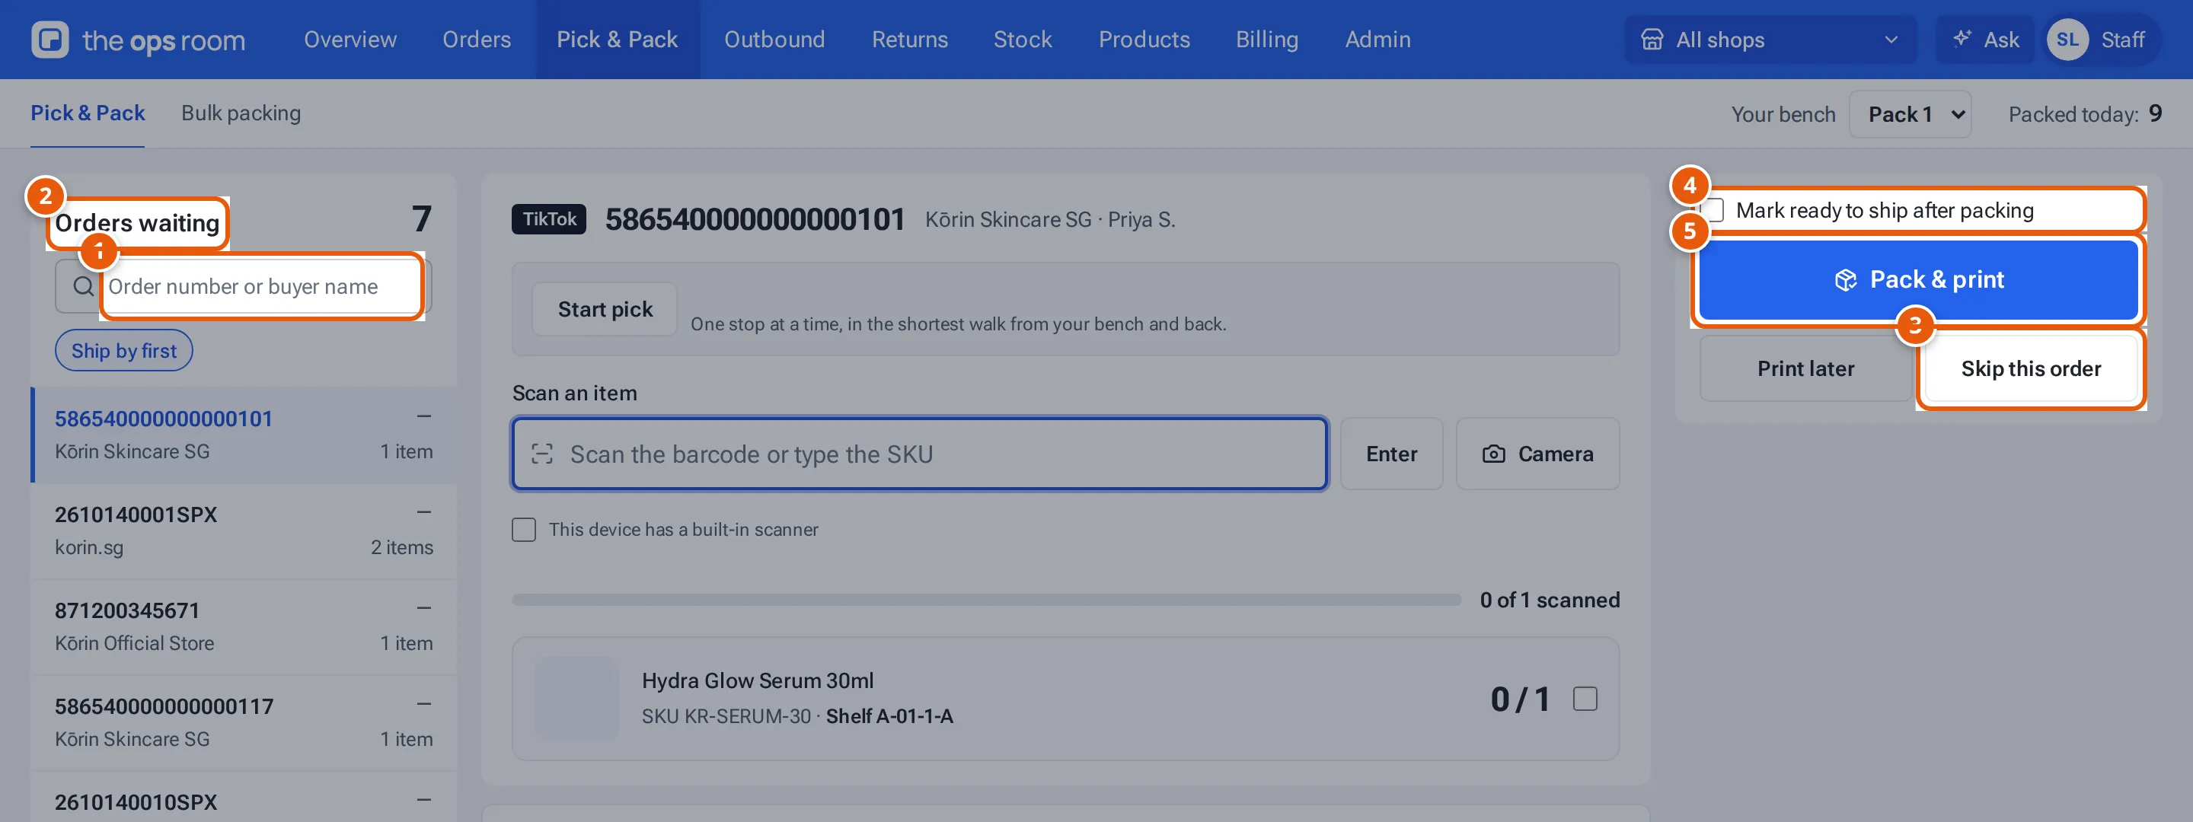2193x822 pixels.
Task: Tick the Hydra Glow Serum item checkbox
Action: [x=1585, y=699]
